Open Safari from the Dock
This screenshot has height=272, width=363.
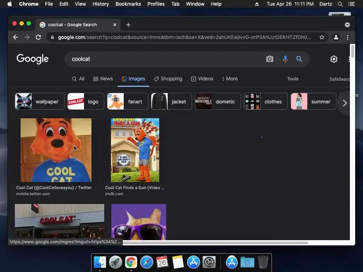point(146,262)
